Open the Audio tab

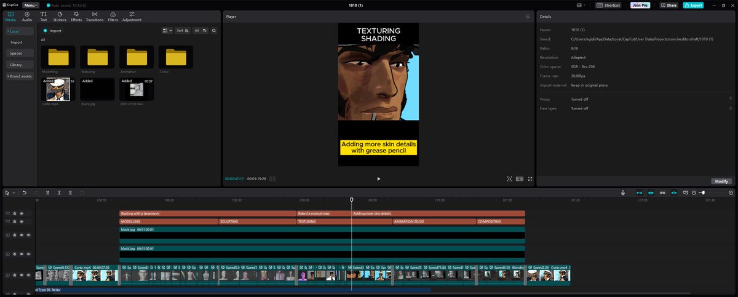(x=27, y=16)
